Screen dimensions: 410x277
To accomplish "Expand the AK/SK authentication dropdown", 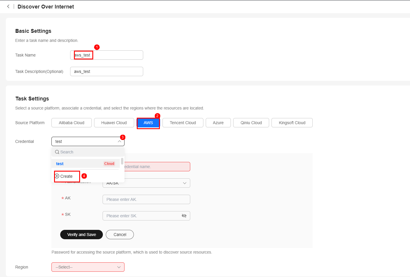I will [x=184, y=183].
